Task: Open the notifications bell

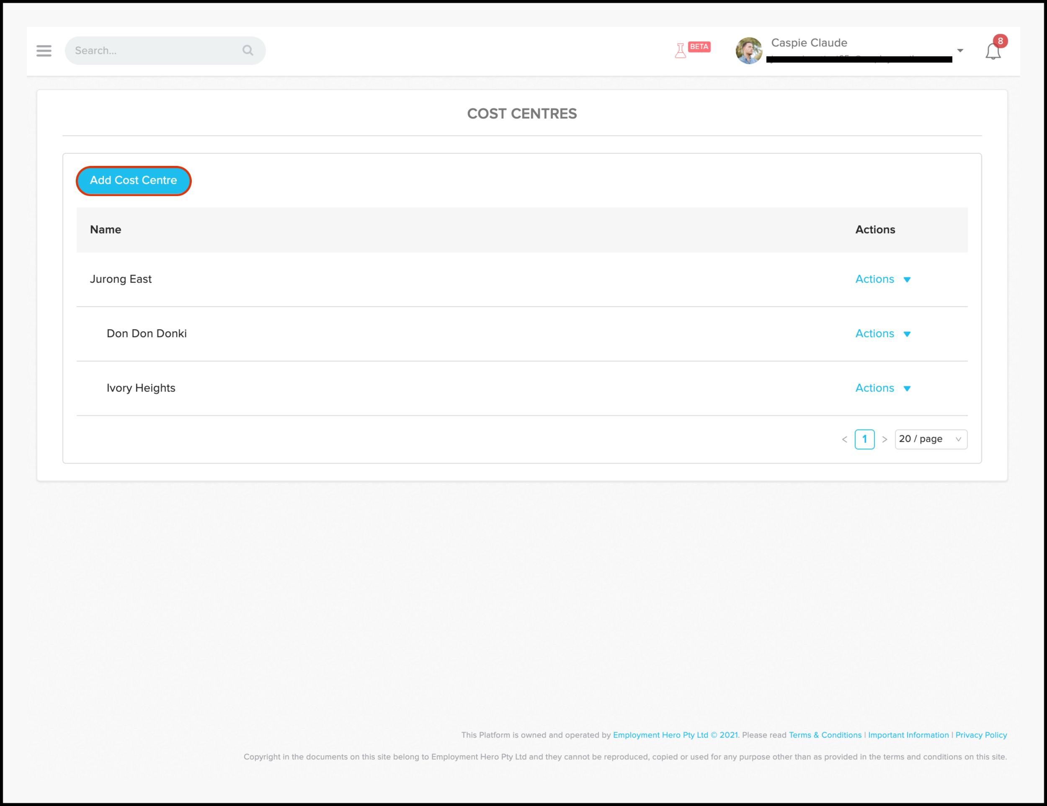Action: click(x=993, y=51)
